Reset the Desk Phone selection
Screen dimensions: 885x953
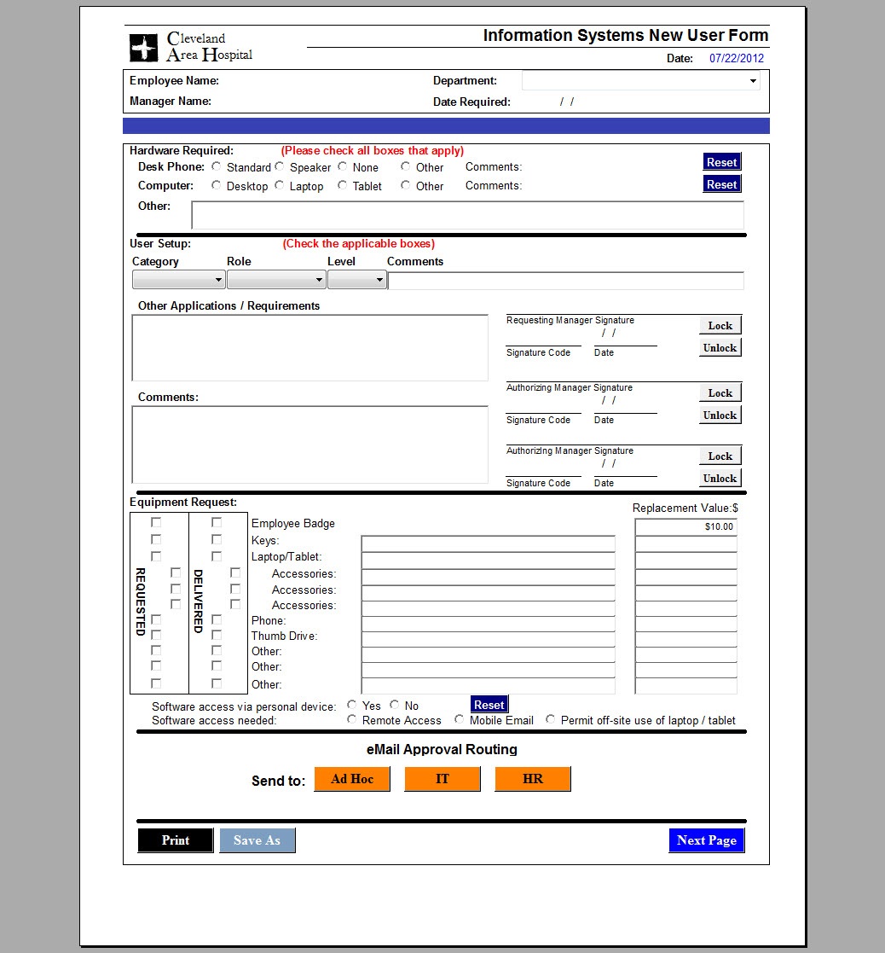(x=721, y=162)
